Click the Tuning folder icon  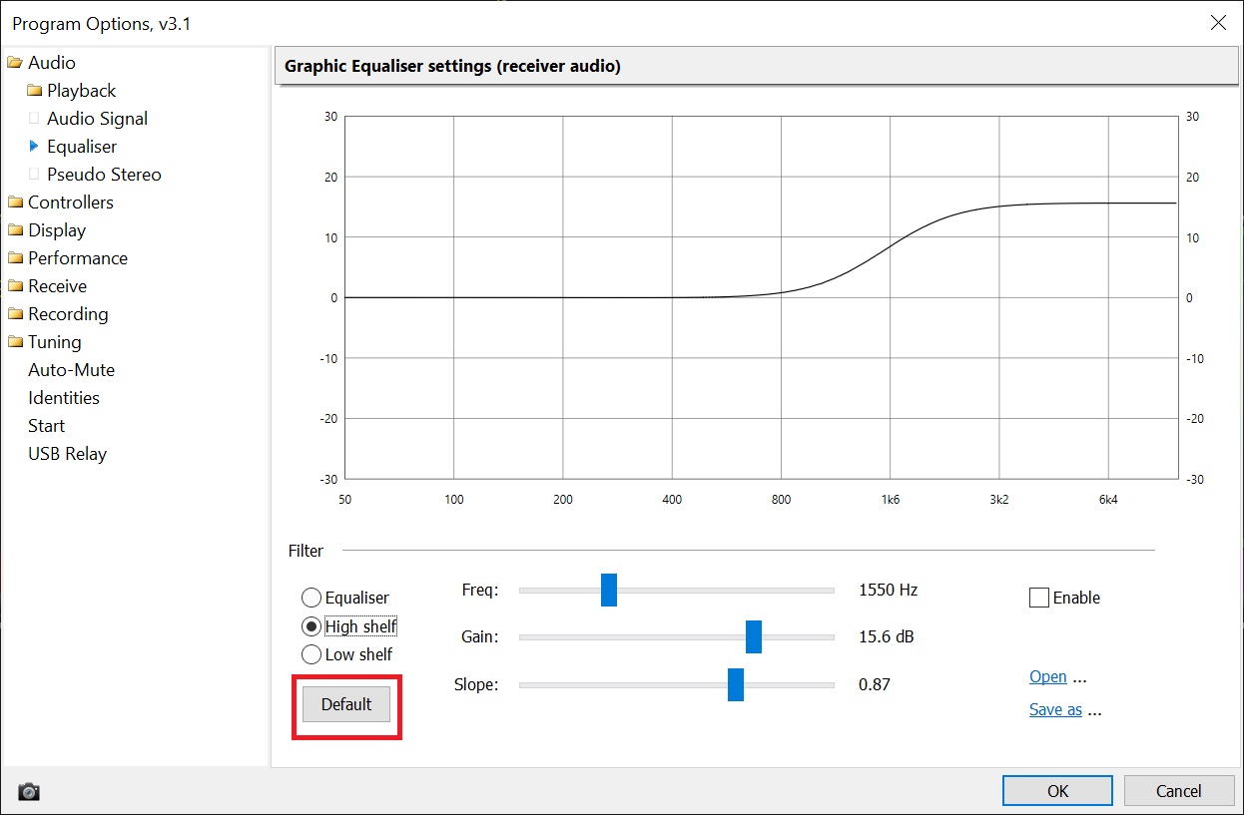15,342
